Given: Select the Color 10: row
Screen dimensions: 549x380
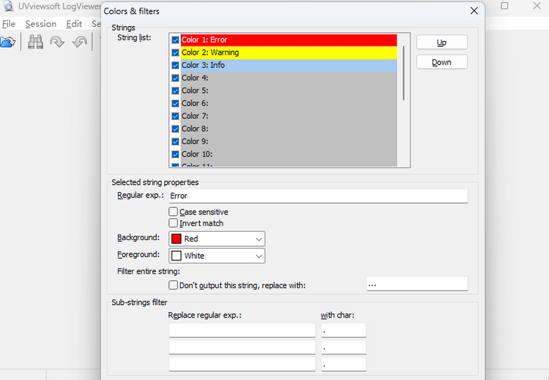Looking at the screenshot, I should pos(289,154).
